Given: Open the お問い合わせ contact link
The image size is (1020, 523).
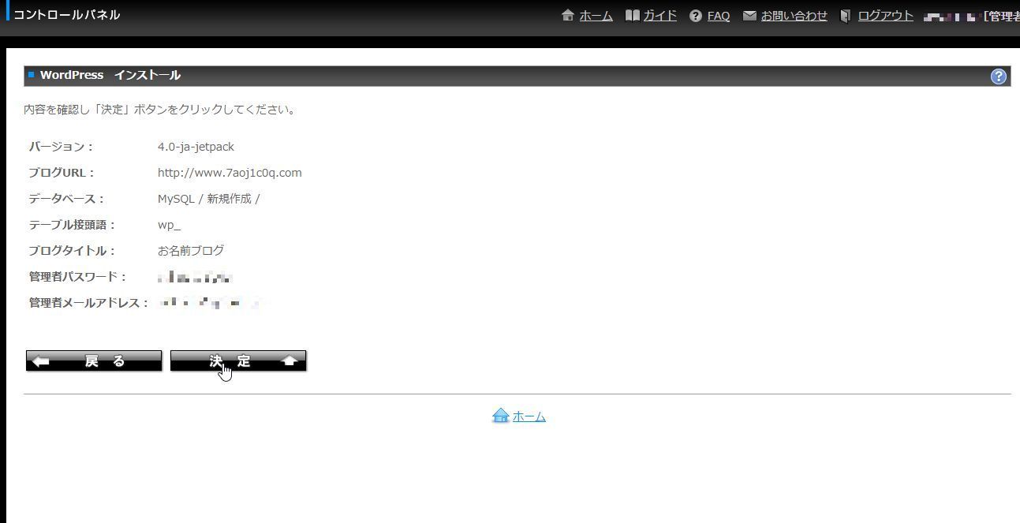Looking at the screenshot, I should pos(794,16).
